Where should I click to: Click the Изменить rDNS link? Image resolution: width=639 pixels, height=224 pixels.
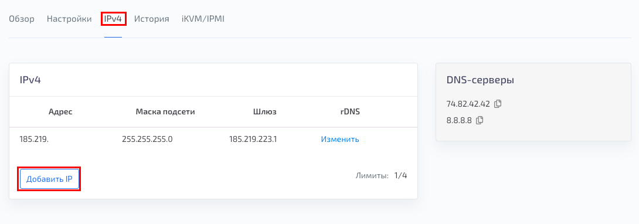[x=340, y=140]
